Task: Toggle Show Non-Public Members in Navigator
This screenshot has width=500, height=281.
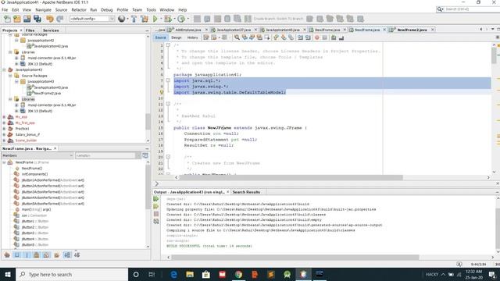Action: tap(37, 255)
